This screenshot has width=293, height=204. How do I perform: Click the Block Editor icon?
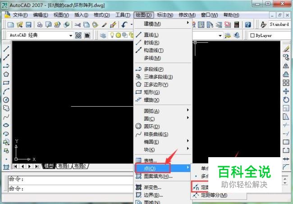(113, 25)
